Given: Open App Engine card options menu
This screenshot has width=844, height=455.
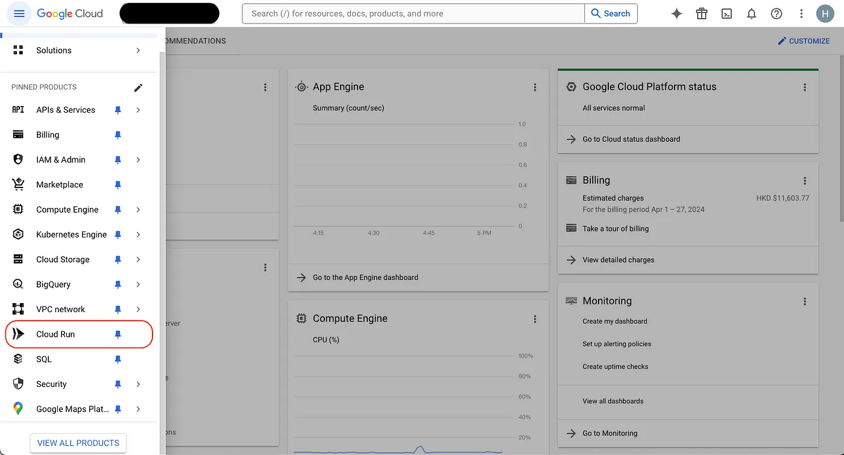Looking at the screenshot, I should pos(535,87).
